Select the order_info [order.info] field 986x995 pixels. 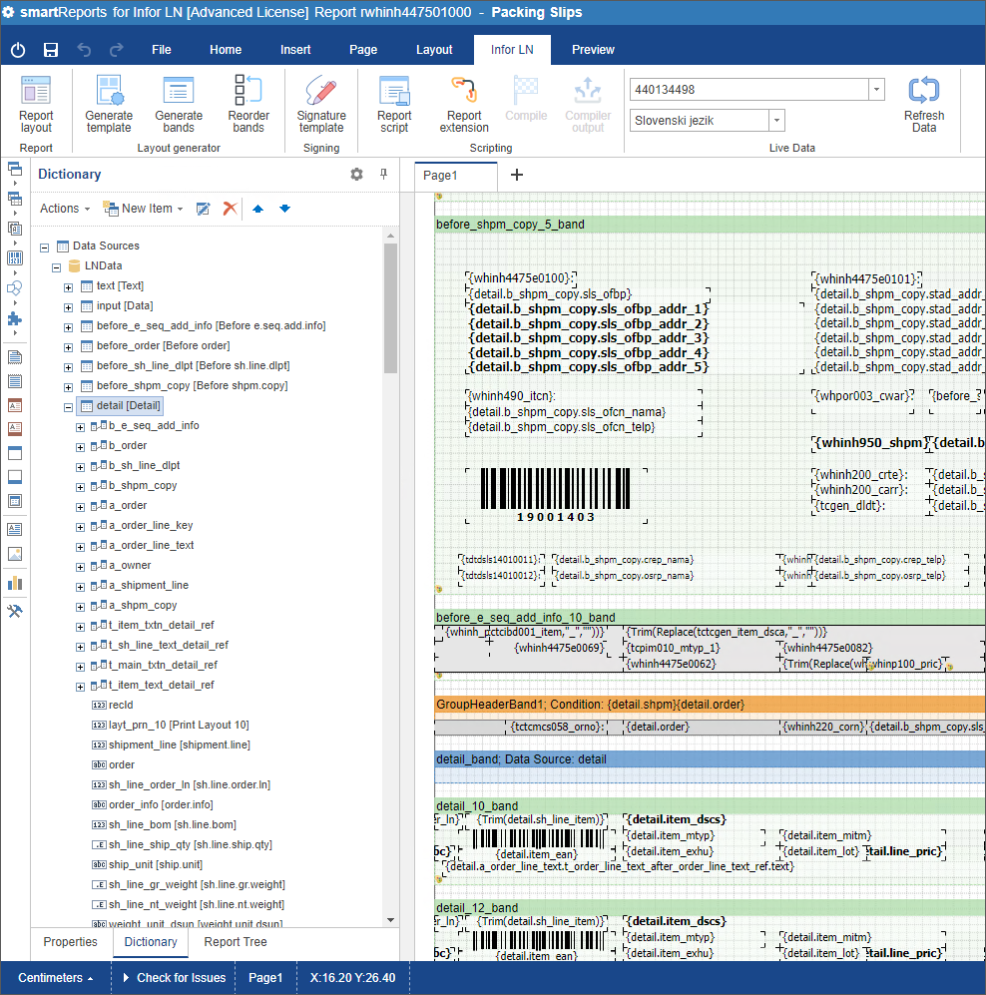[153, 804]
